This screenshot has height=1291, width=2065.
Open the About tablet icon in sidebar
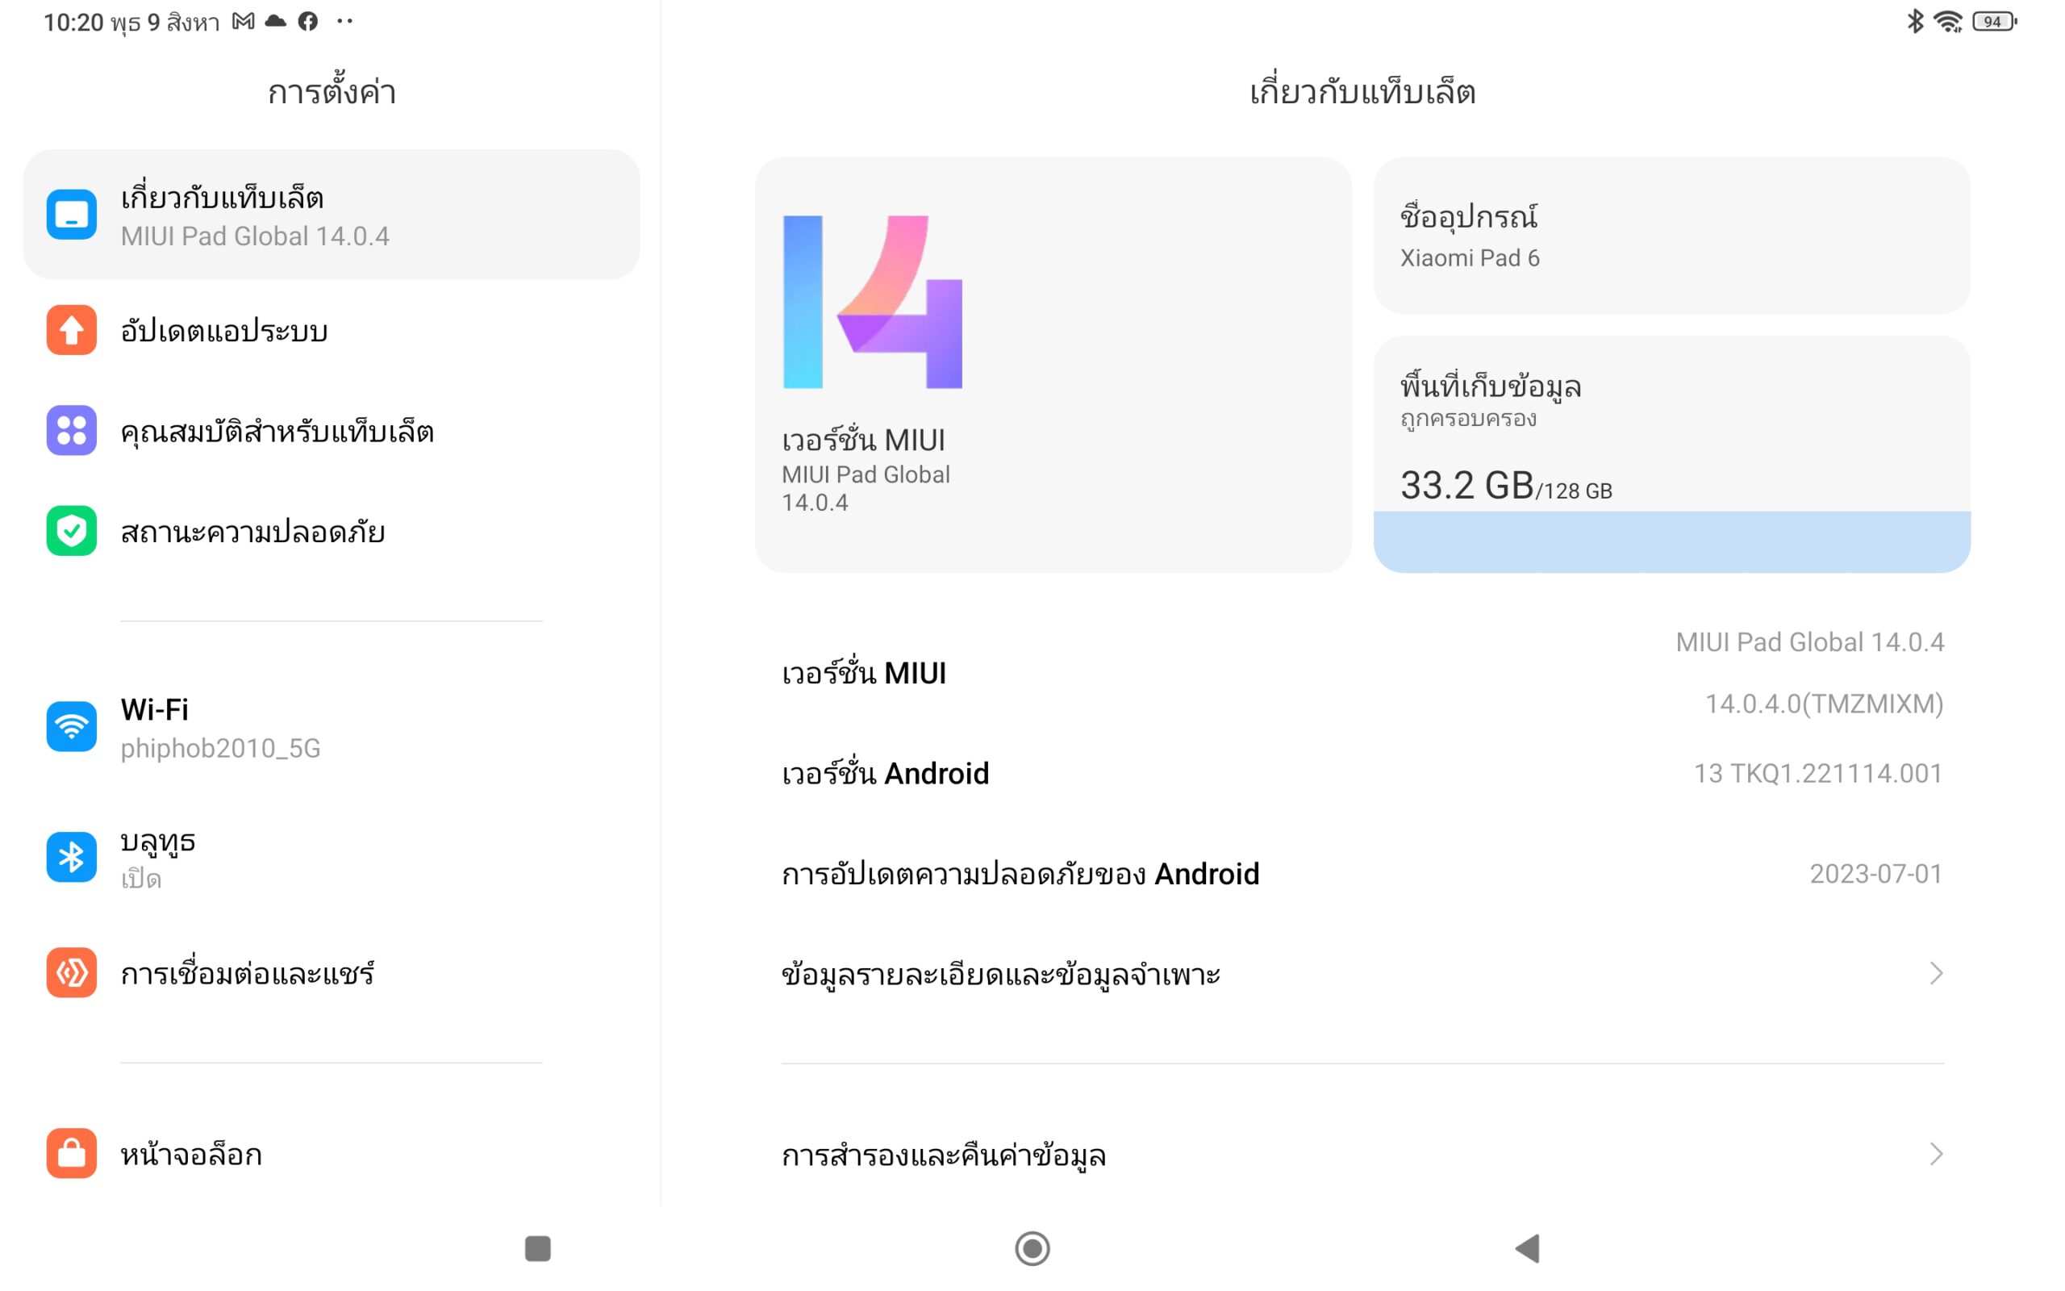[x=72, y=215]
